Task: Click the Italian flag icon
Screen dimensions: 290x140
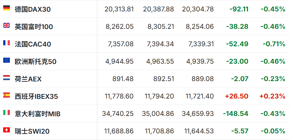Action: [x=6, y=112]
